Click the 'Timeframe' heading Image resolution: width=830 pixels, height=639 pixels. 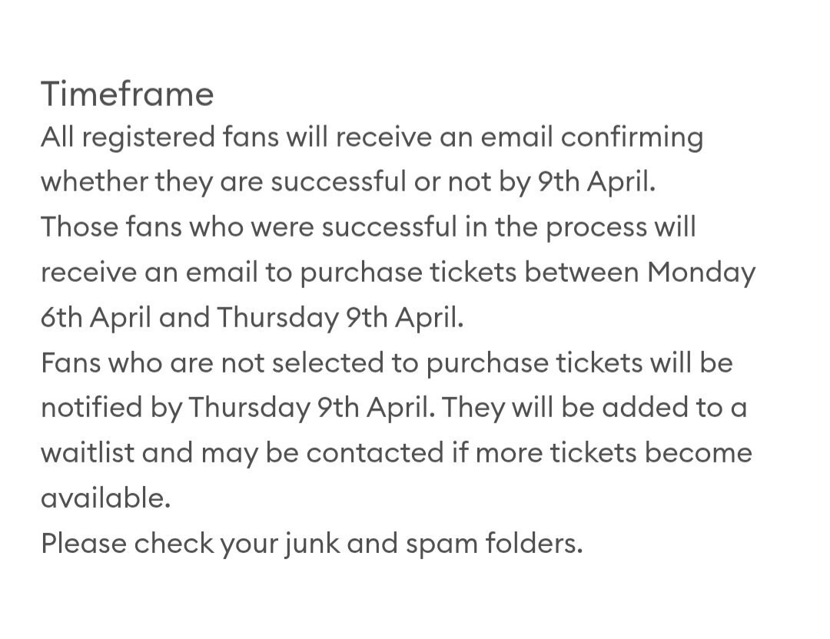[x=127, y=94]
